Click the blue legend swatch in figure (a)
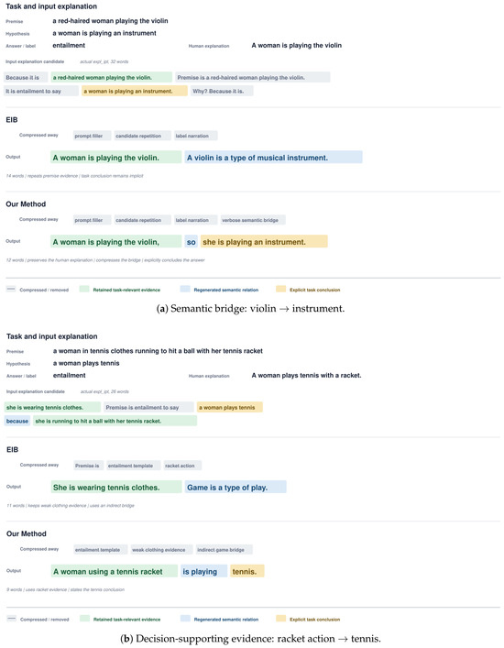 pos(185,289)
